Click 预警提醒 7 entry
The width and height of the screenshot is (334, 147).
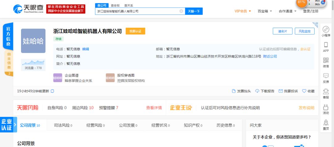pyautogui.click(x=109, y=108)
